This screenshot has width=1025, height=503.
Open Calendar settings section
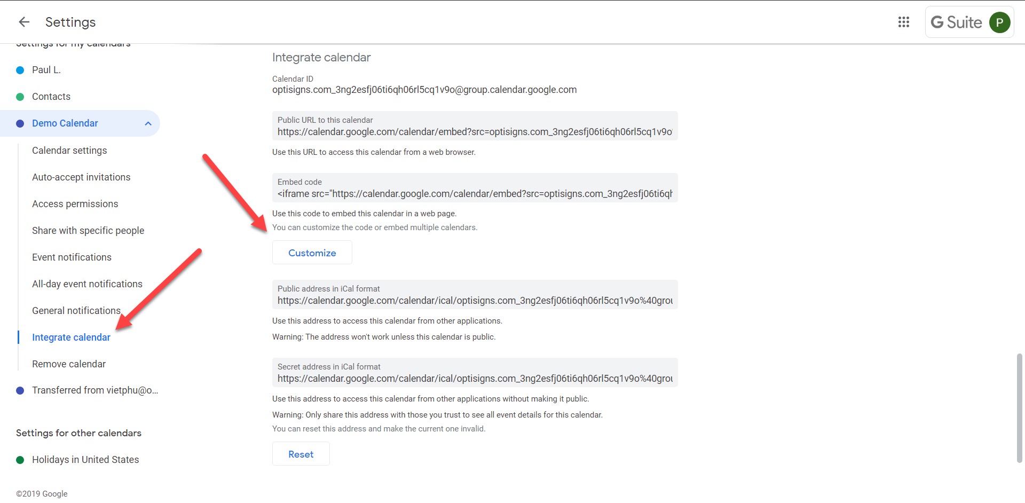pyautogui.click(x=69, y=151)
